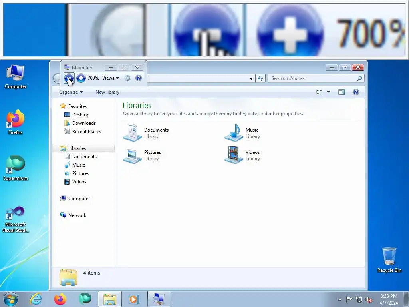409x307 pixels.
Task: Maximize the Libraries Explorer window
Action: pos(345,67)
